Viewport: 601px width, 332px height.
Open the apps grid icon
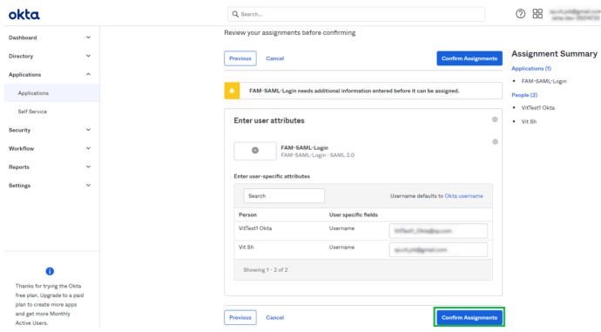(537, 14)
